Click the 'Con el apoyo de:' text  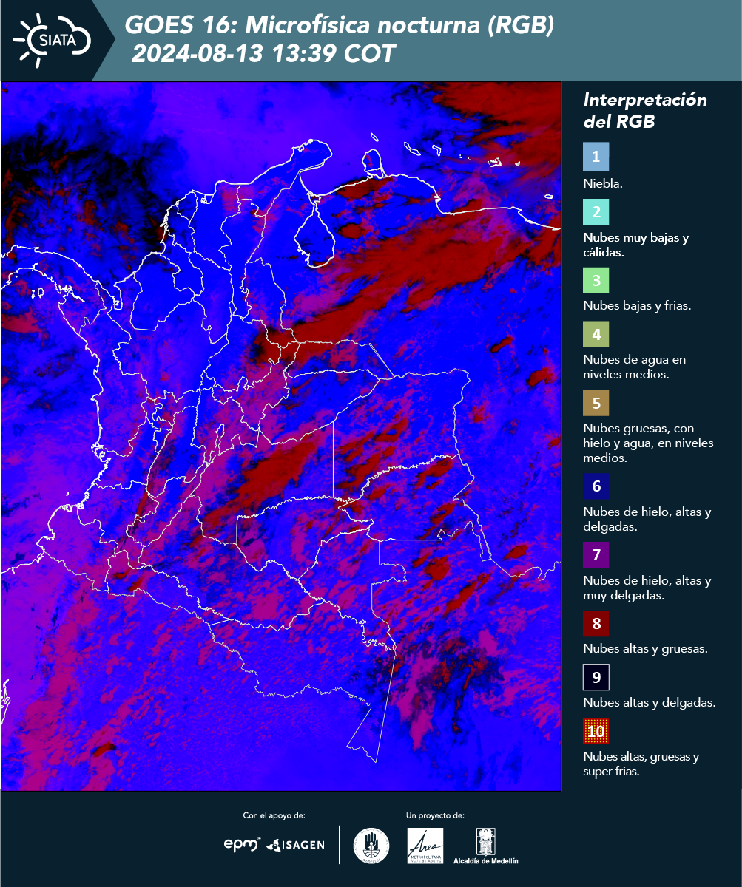(x=274, y=815)
